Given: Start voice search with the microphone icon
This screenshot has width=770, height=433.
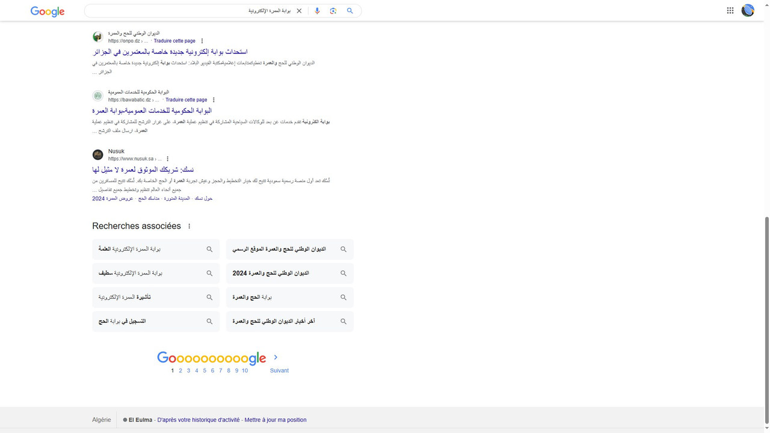Looking at the screenshot, I should point(317,11).
